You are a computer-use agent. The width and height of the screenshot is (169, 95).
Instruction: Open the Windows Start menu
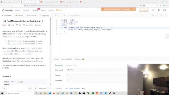coord(2,93)
